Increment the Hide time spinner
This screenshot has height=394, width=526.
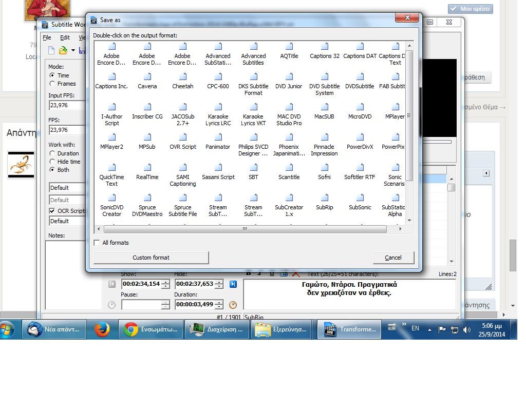219,282
